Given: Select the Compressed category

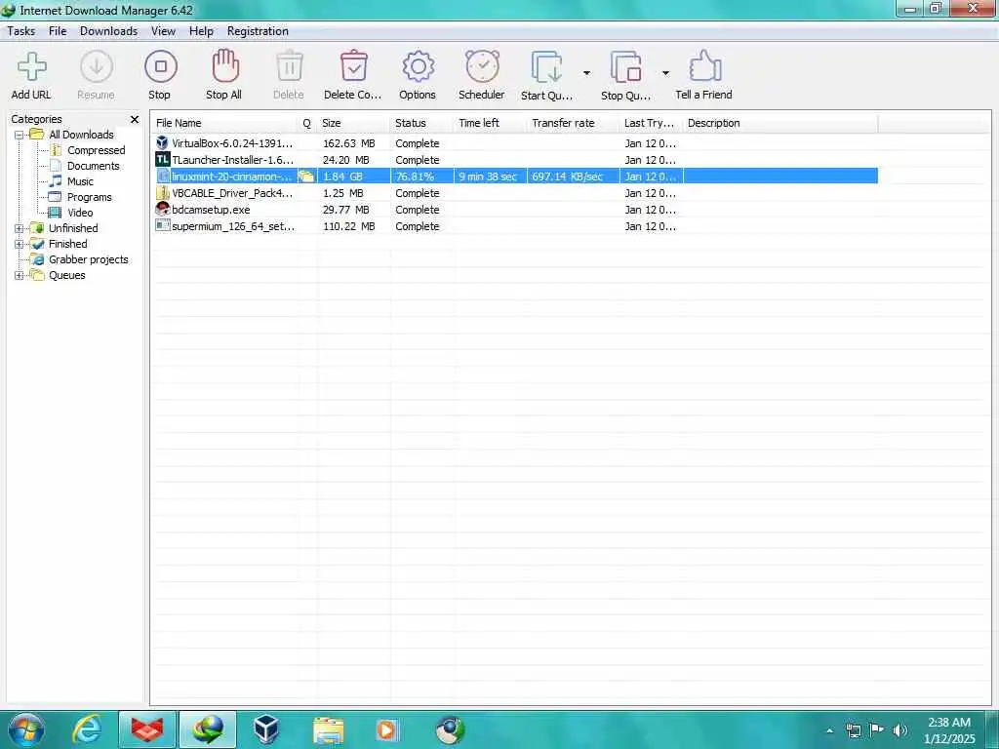Looking at the screenshot, I should point(97,150).
